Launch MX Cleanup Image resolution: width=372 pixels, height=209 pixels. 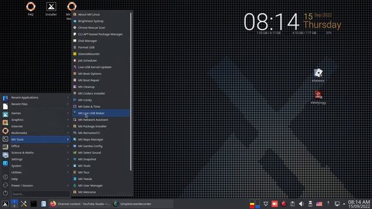point(101,87)
